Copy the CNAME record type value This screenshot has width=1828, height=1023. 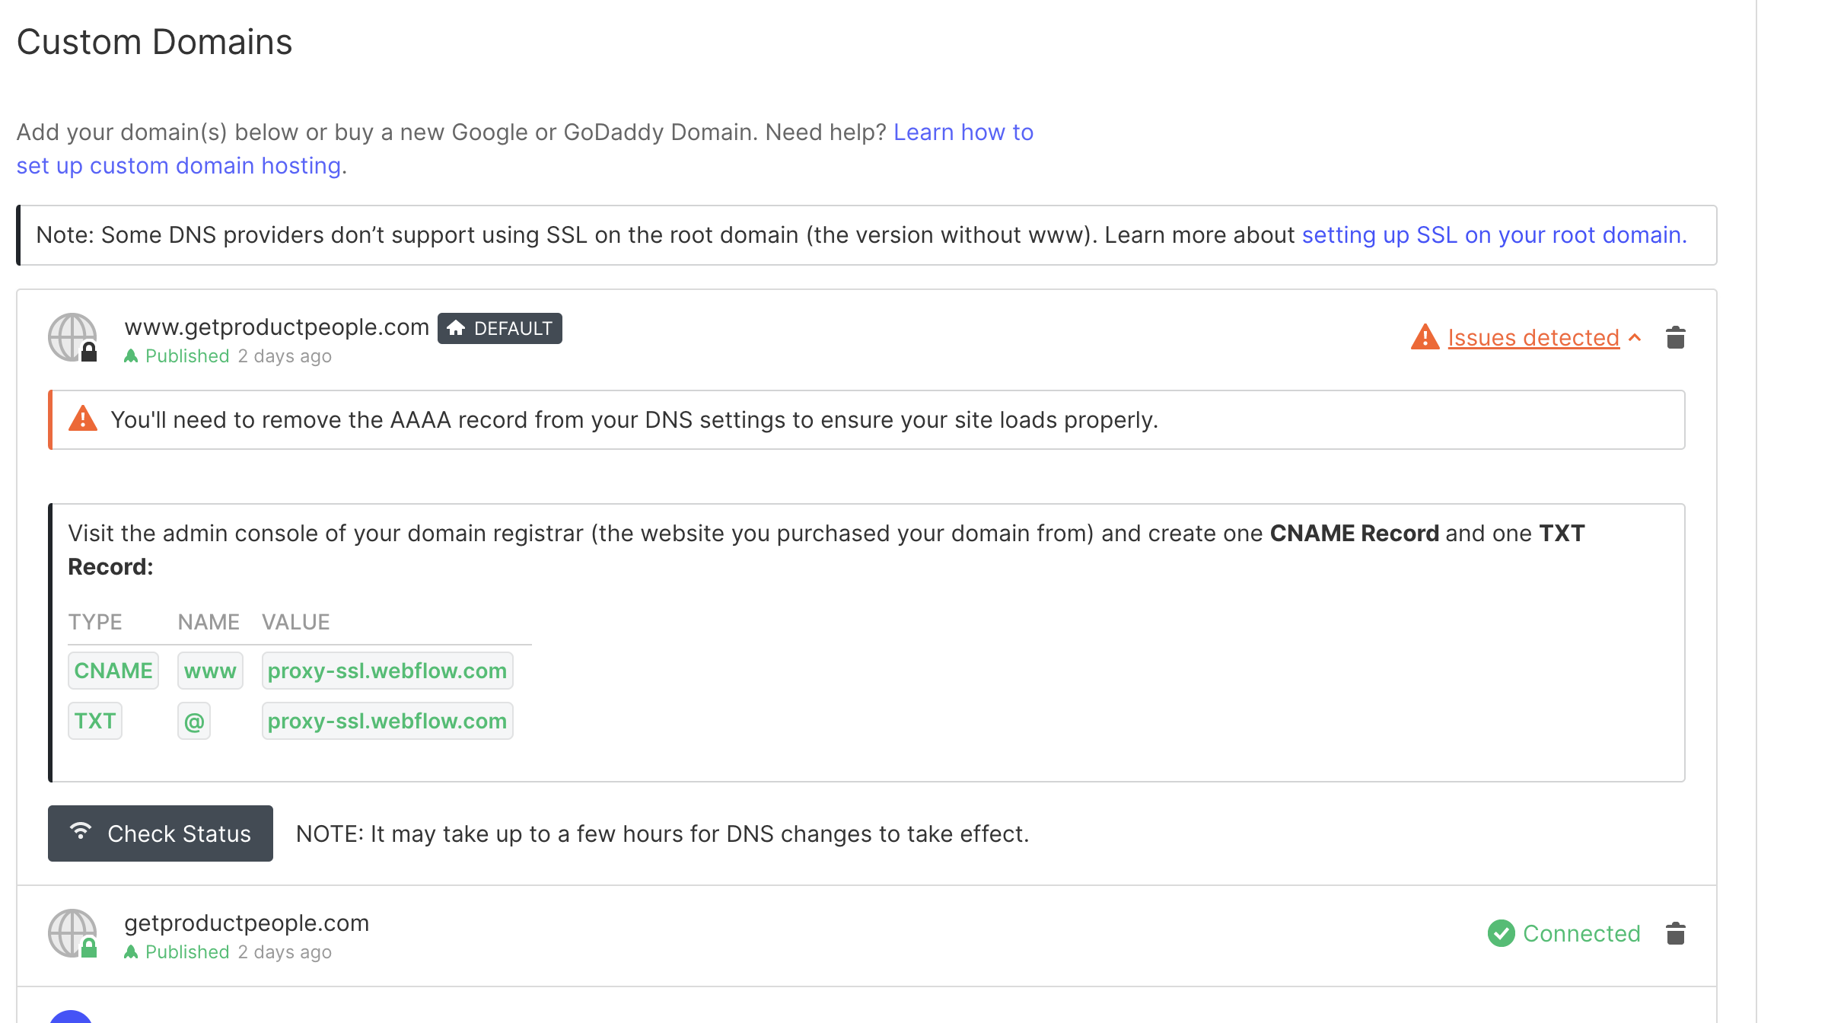(113, 671)
